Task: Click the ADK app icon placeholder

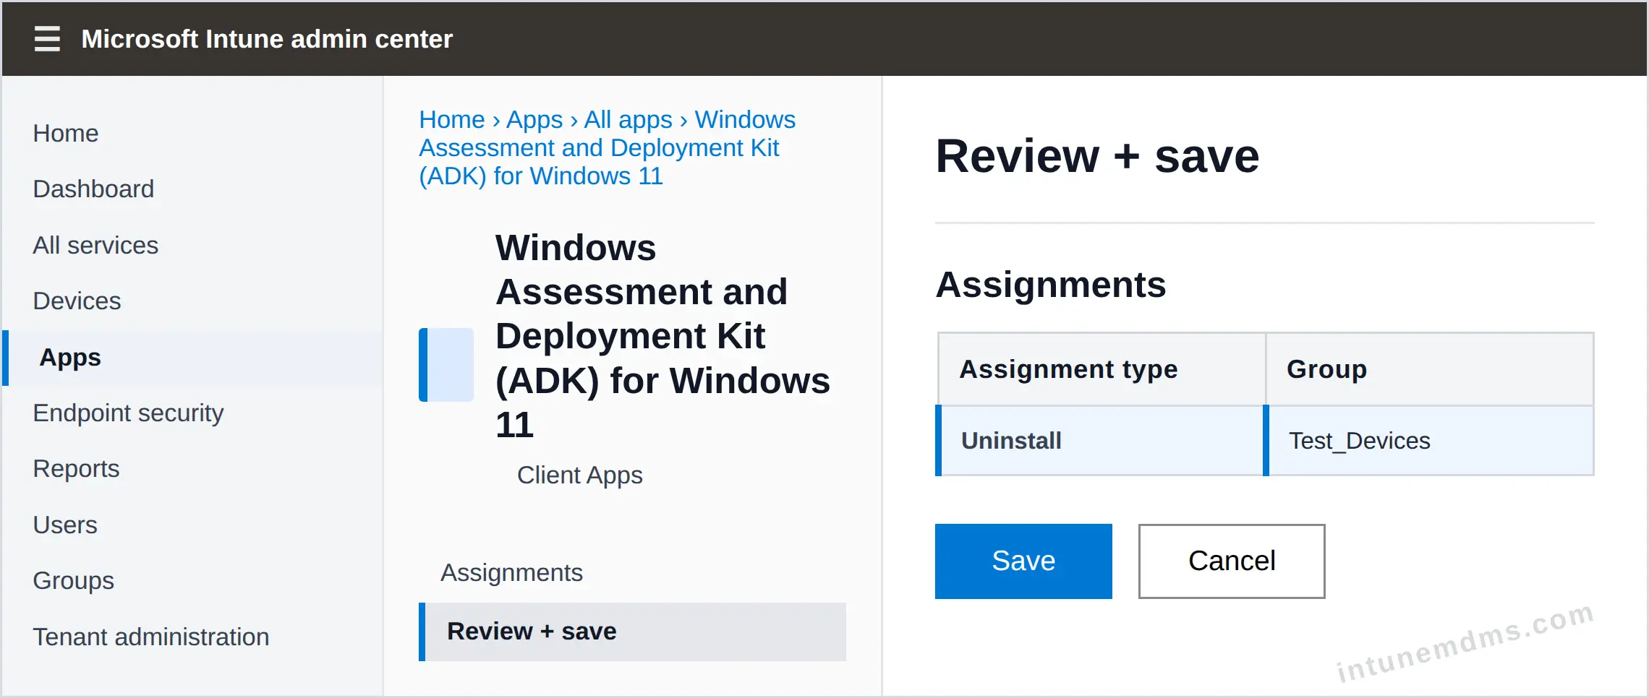Action: tap(446, 365)
